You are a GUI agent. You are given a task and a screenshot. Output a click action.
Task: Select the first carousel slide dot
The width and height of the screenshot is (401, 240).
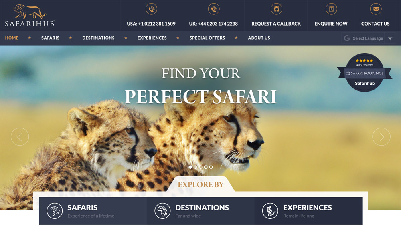coord(190,167)
